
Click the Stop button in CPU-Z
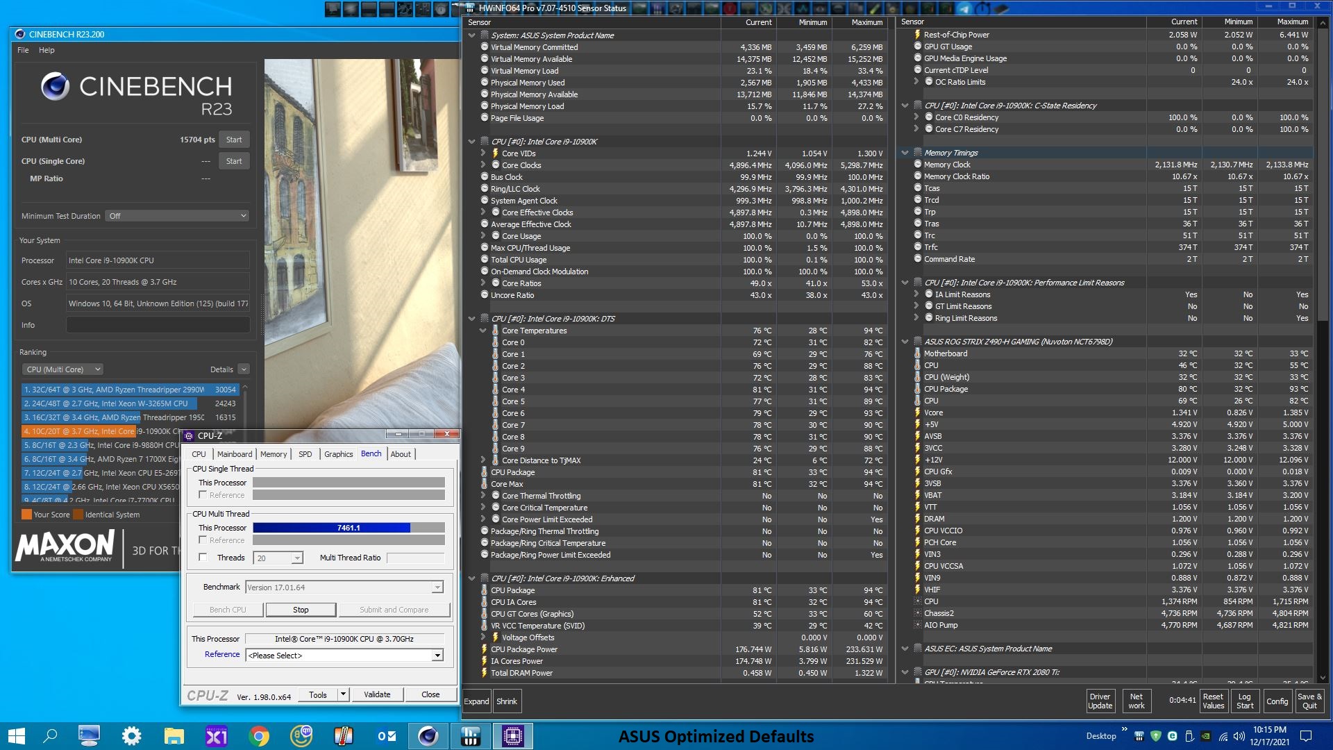tap(301, 610)
